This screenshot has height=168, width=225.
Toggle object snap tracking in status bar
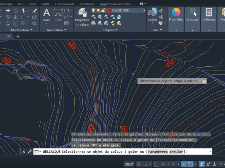[x=184, y=164]
